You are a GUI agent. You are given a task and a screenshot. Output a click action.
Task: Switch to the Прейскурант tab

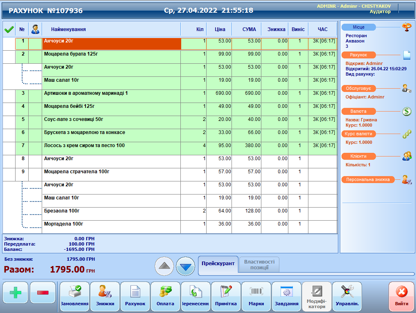pos(218,264)
